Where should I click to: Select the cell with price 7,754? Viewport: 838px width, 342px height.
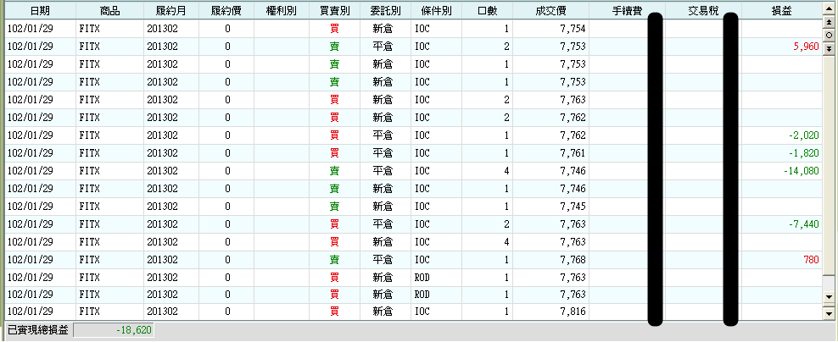click(x=551, y=29)
